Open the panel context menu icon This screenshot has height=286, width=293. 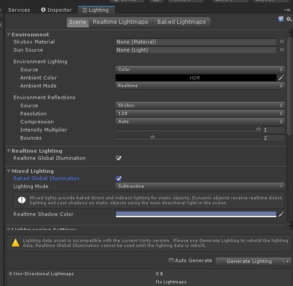point(287,10)
